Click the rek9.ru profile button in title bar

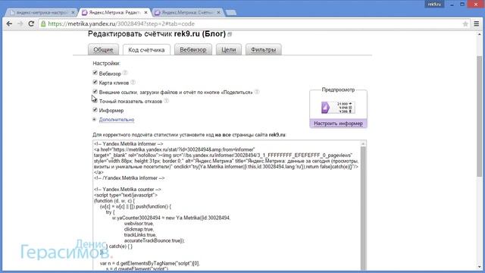434,5
